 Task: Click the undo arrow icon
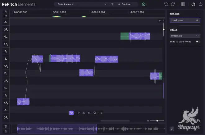166,4
